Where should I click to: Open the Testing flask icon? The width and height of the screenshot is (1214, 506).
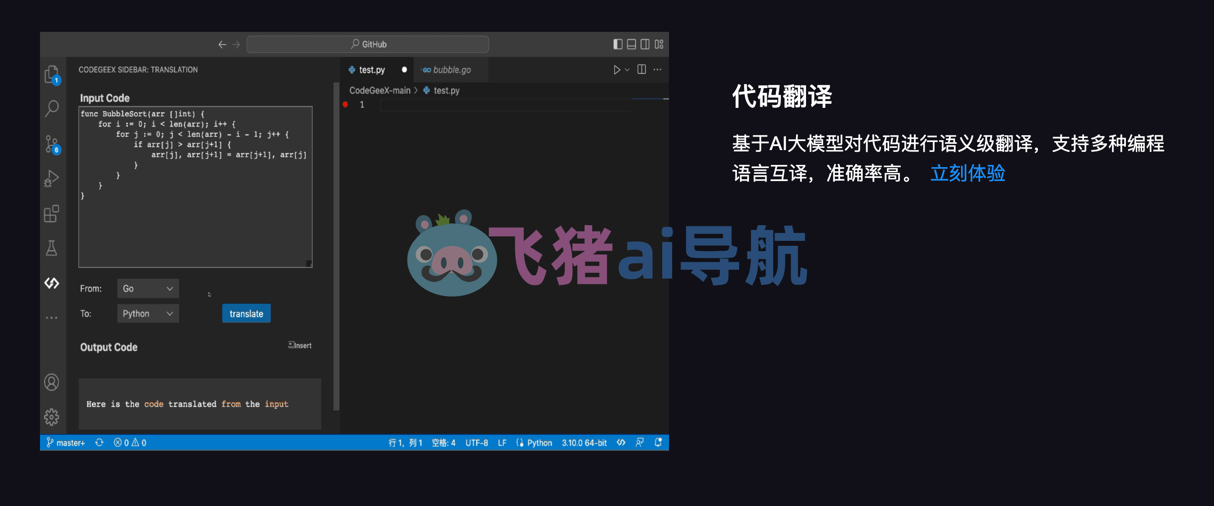click(x=52, y=248)
